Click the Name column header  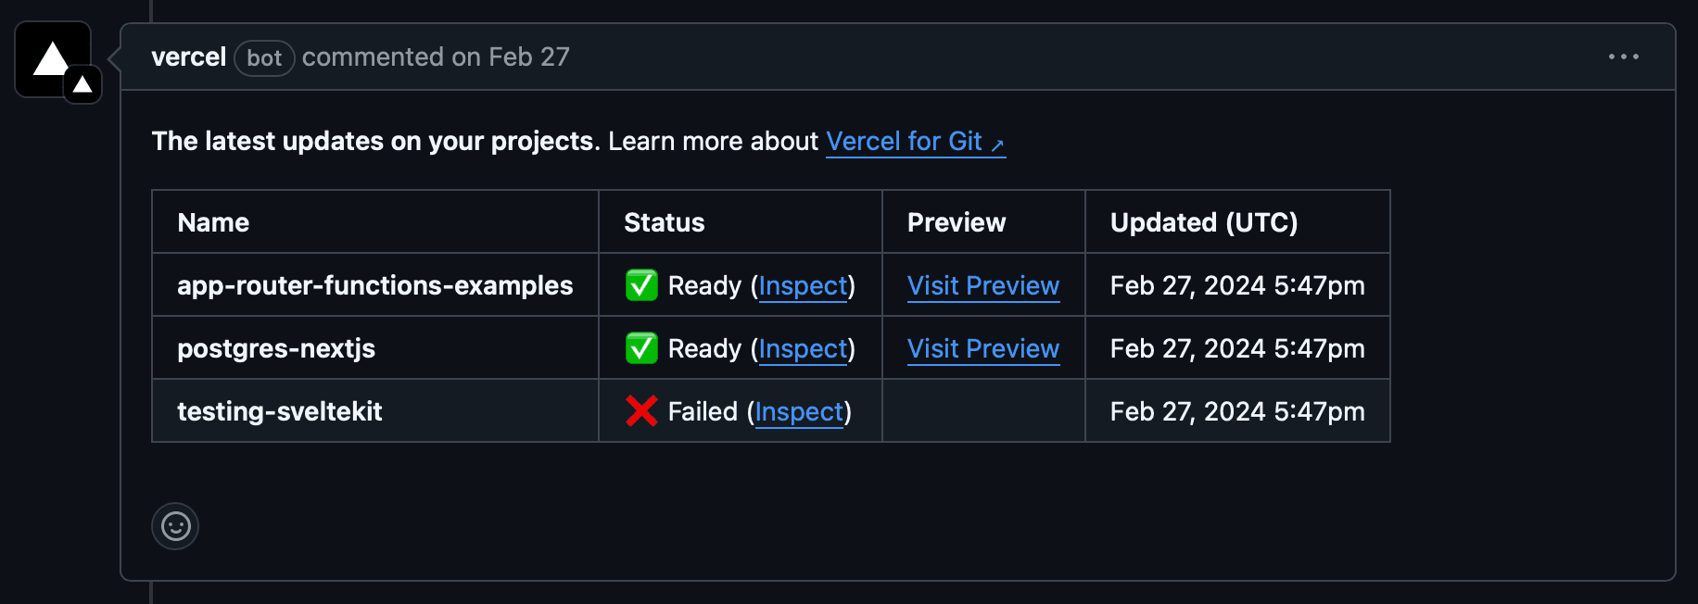pos(213,221)
